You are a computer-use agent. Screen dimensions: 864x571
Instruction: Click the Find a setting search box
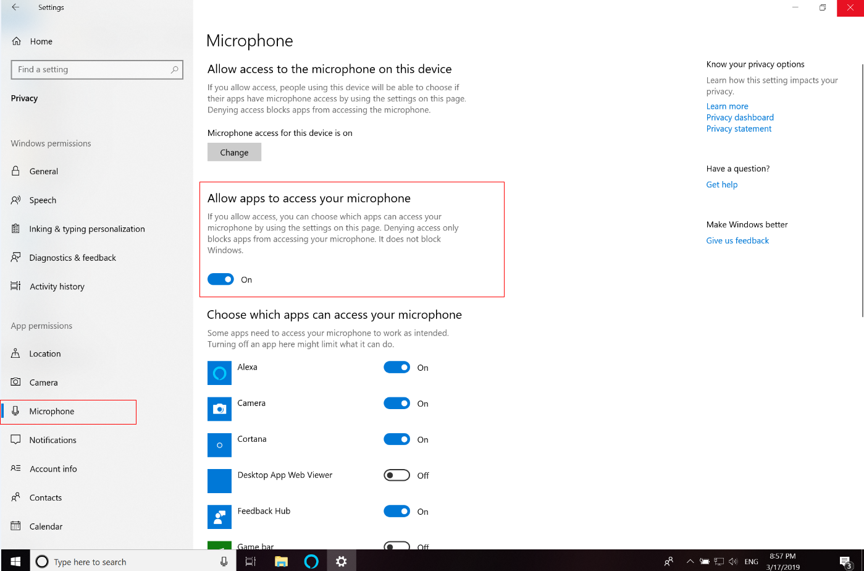[93, 70]
